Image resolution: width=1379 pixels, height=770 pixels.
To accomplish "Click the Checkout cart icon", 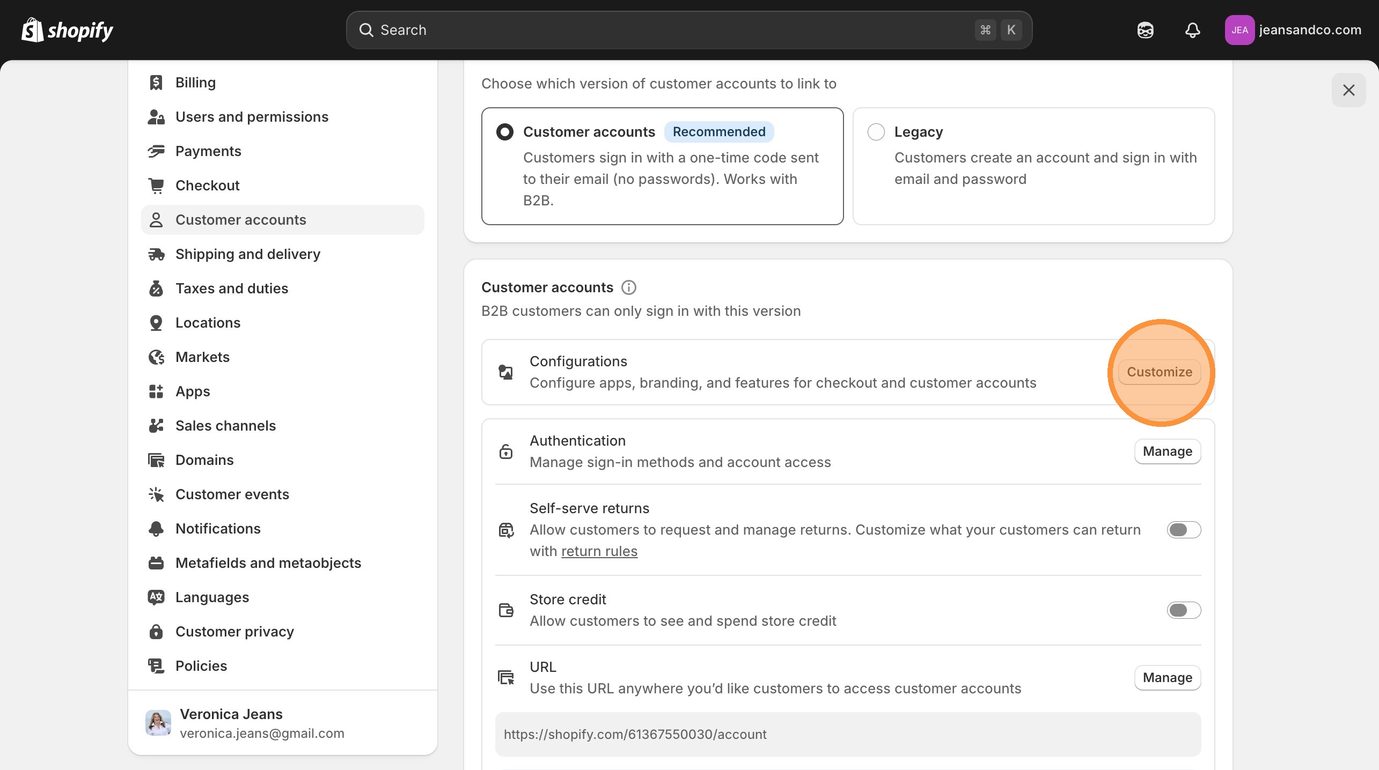I will pyautogui.click(x=156, y=185).
